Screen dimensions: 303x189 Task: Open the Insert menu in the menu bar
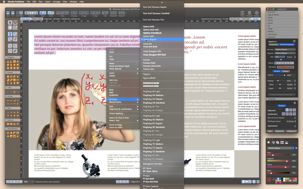[x=48, y=2]
